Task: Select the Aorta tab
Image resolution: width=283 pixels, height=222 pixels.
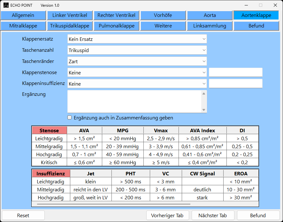Action: pyautogui.click(x=210, y=15)
